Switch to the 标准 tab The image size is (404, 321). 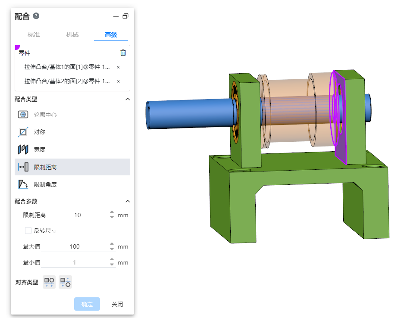(x=34, y=34)
